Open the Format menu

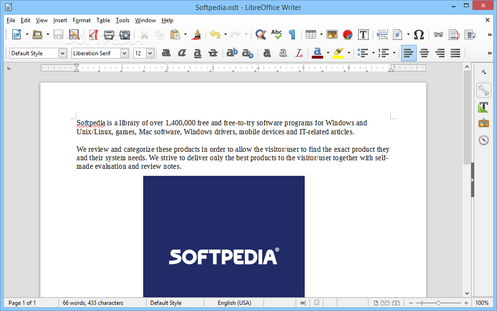(x=81, y=20)
